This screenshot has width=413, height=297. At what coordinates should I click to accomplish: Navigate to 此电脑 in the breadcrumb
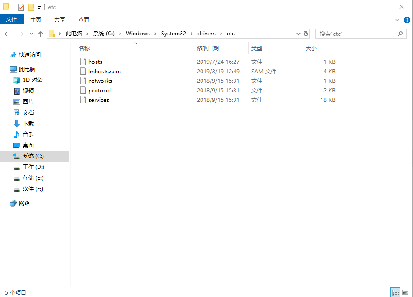(x=74, y=34)
